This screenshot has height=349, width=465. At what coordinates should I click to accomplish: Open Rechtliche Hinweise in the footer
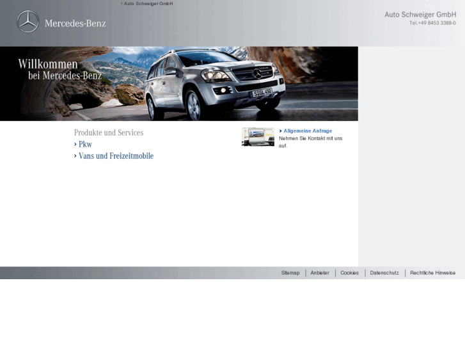pos(432,273)
